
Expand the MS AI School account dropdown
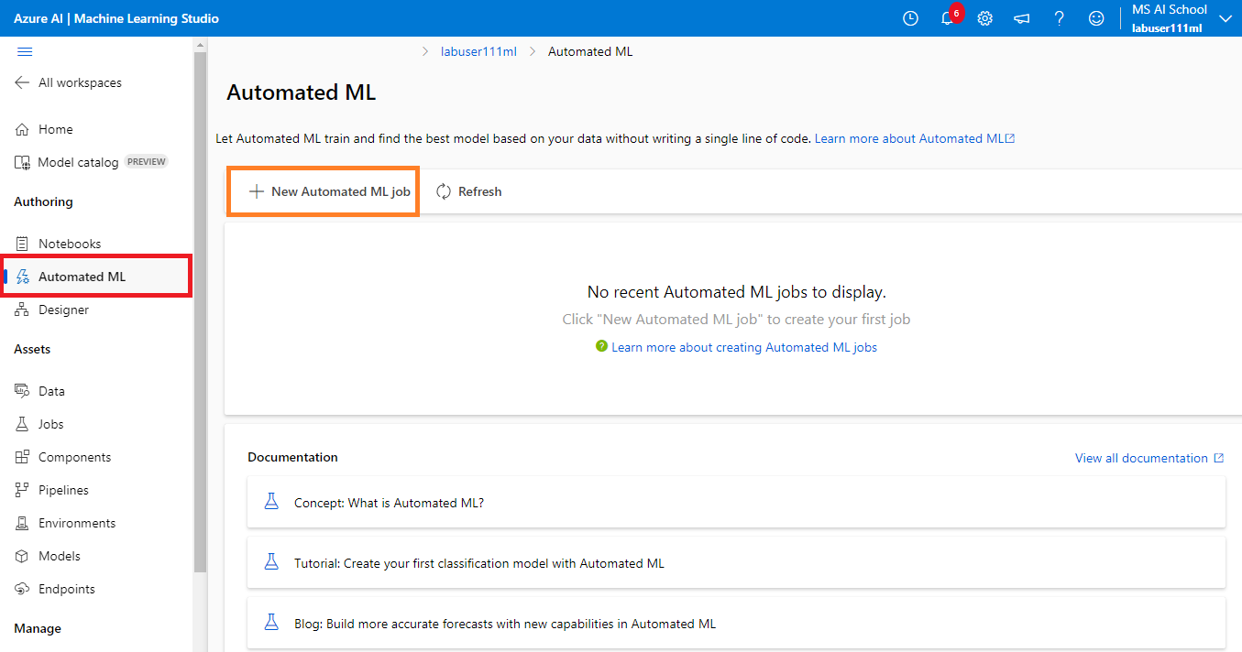coord(1225,18)
